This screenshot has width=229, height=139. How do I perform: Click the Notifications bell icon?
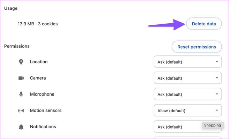click(21, 127)
